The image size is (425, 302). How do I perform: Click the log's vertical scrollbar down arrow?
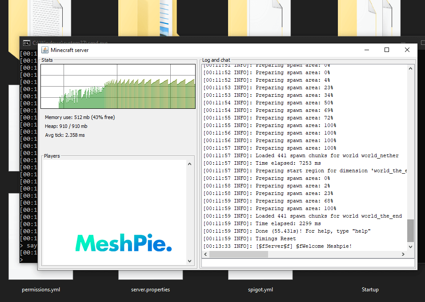(x=410, y=247)
